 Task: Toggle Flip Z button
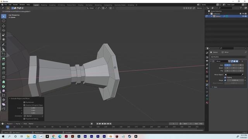tap(240, 71)
